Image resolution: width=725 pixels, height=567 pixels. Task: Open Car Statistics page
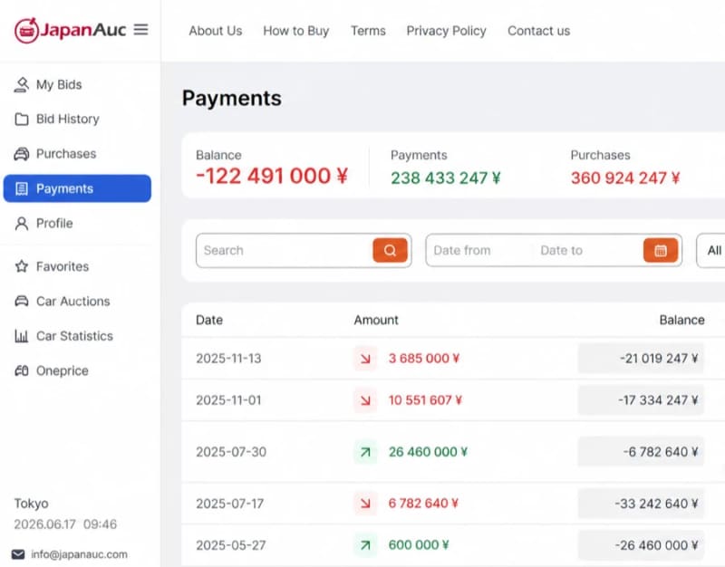click(x=77, y=336)
